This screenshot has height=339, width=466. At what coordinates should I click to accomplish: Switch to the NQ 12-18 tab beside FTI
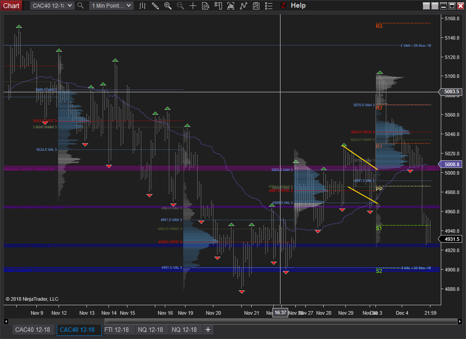pos(151,330)
